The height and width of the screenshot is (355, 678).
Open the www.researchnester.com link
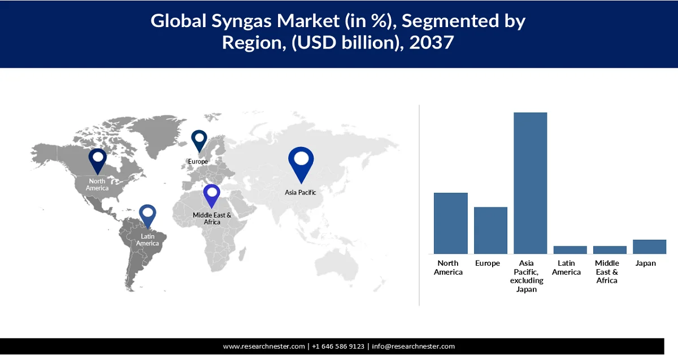(x=264, y=347)
